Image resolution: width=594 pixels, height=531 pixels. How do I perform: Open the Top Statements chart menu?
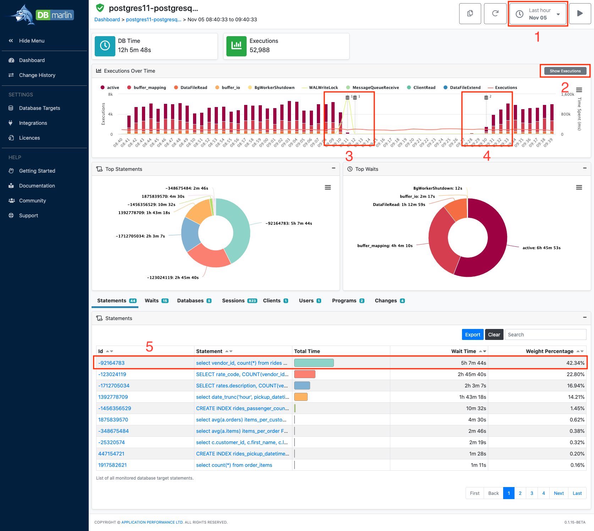328,188
